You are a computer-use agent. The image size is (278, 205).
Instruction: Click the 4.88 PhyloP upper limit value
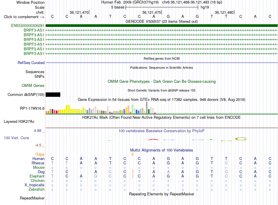point(37,131)
